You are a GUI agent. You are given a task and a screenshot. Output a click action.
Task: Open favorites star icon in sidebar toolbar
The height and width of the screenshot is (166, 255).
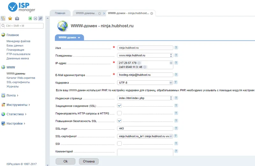10,18
